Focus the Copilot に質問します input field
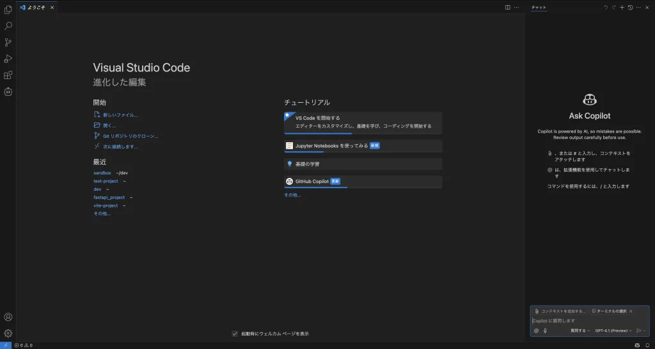655x349 pixels. (x=589, y=321)
